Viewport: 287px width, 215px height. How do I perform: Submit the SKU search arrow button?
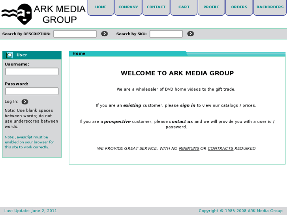click(191, 34)
